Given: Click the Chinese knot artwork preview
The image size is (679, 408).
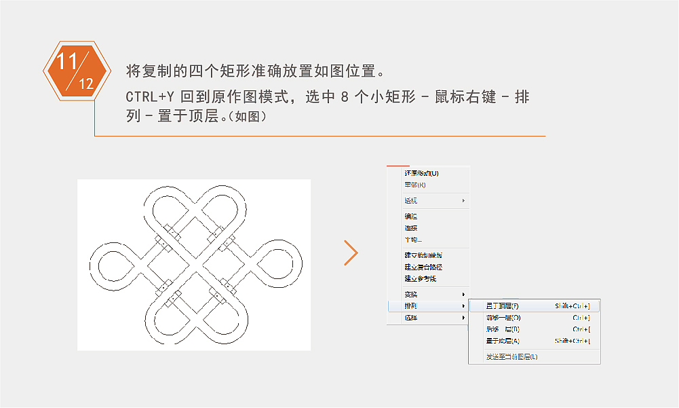Looking at the screenshot, I should [195, 263].
